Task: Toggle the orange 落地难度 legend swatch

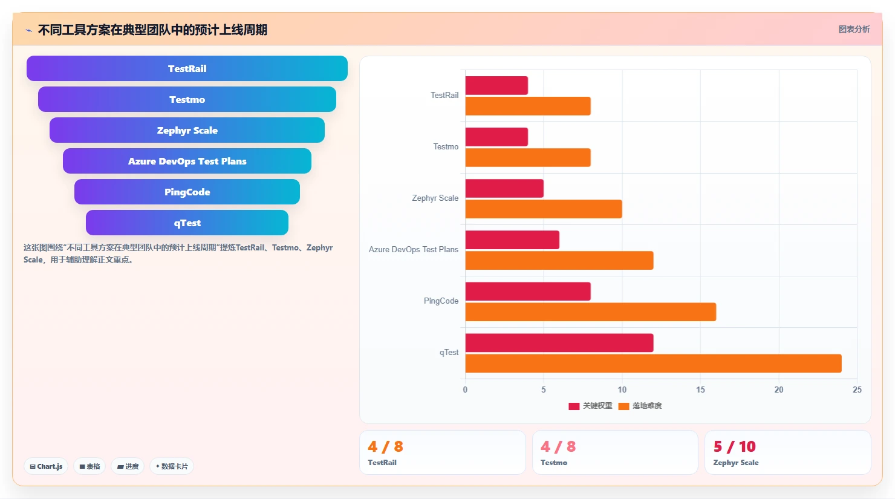Action: click(623, 406)
